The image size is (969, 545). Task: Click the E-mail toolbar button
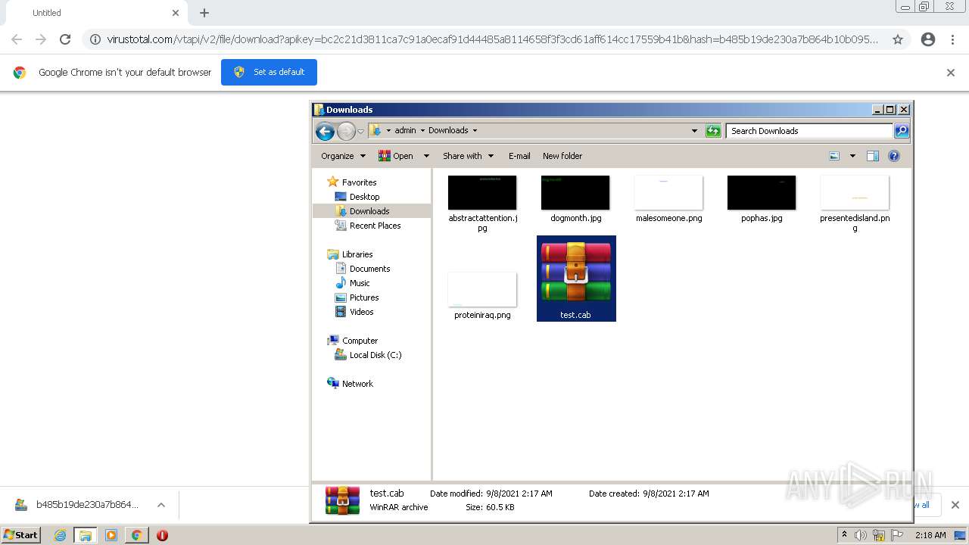519,156
